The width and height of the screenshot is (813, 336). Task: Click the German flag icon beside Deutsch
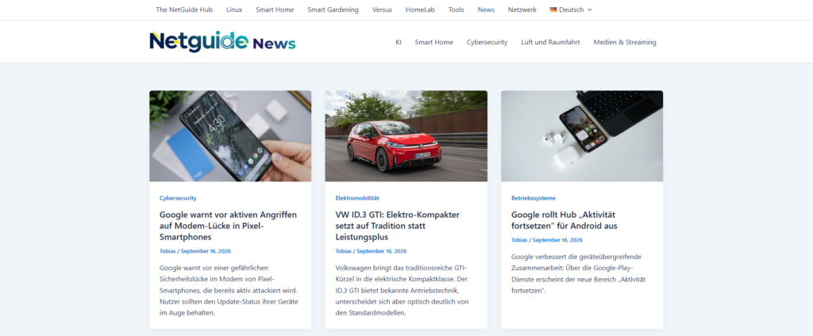pos(553,10)
